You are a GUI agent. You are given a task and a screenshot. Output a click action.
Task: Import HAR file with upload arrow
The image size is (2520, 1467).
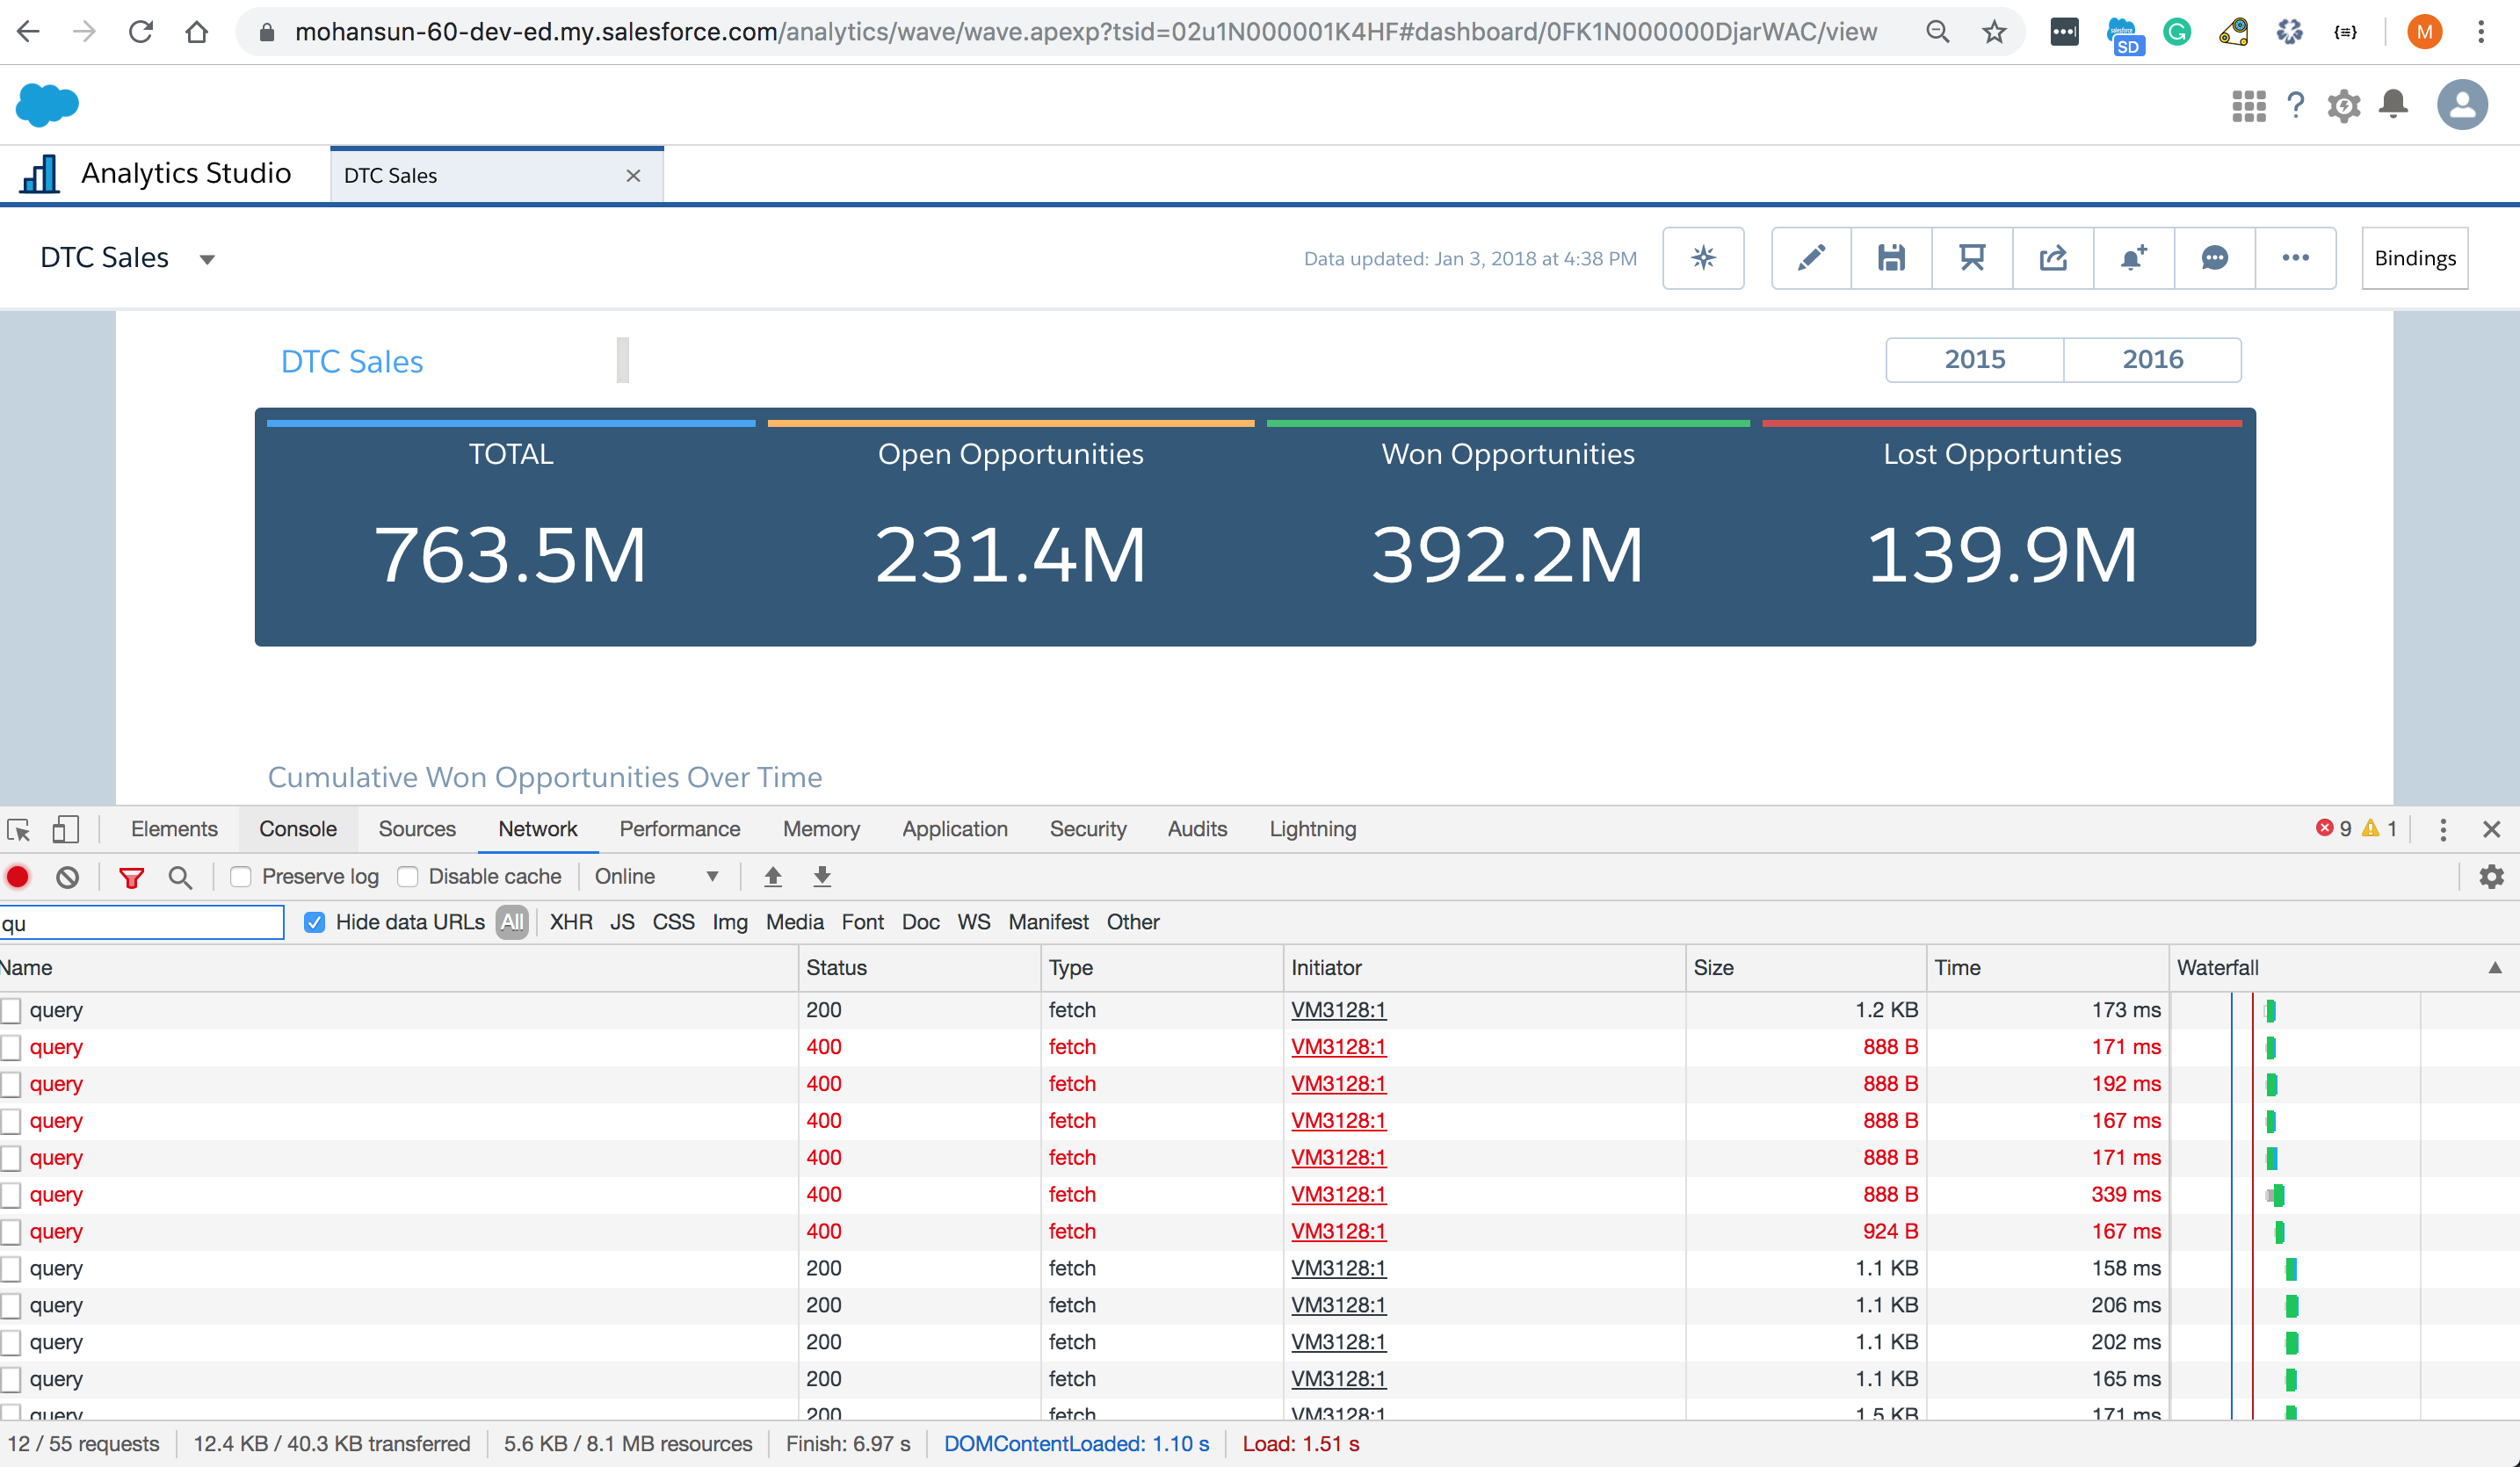click(x=773, y=877)
